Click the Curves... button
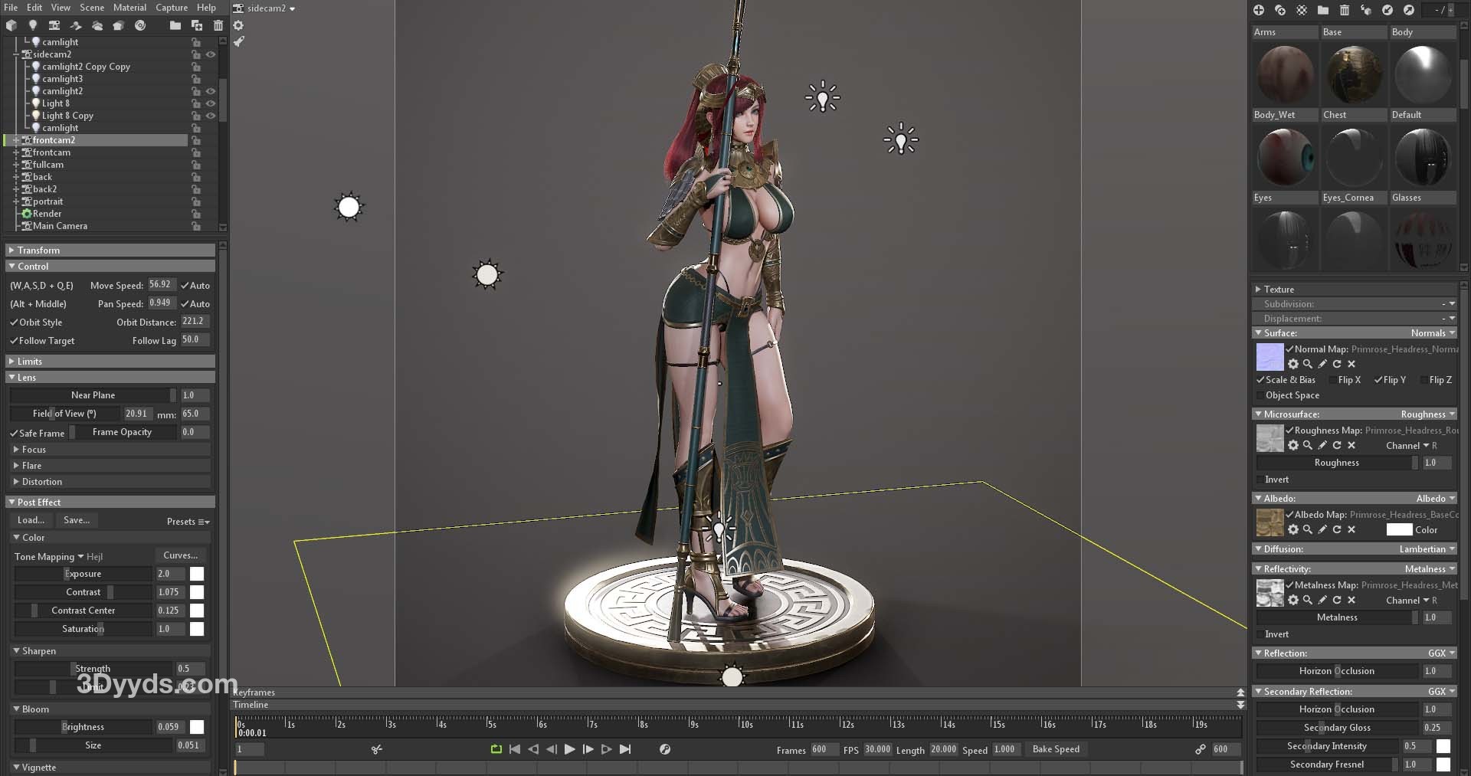The height and width of the screenshot is (776, 1471). (x=180, y=555)
